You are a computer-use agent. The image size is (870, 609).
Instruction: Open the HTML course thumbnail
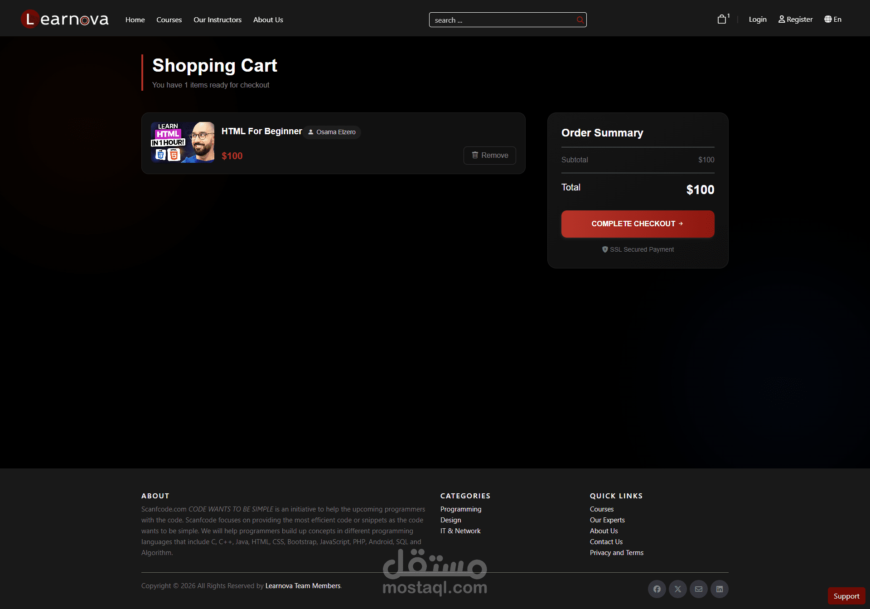coord(183,142)
